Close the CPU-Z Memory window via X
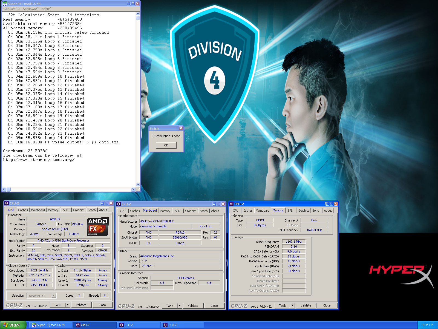 [x=336, y=204]
